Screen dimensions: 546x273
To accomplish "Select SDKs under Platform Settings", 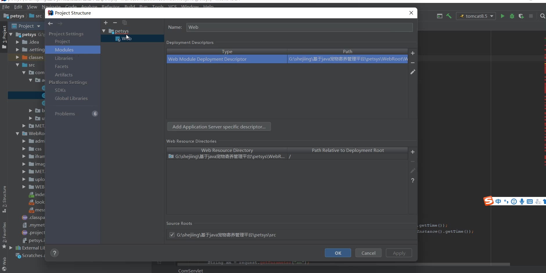I will click(x=60, y=90).
